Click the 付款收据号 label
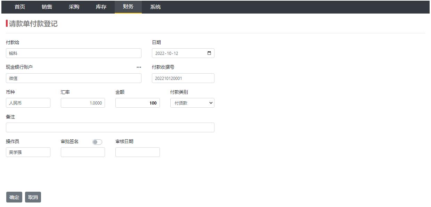The image size is (431, 207). point(163,67)
